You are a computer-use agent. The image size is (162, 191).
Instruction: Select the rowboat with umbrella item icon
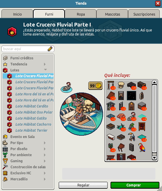(x=131, y=116)
